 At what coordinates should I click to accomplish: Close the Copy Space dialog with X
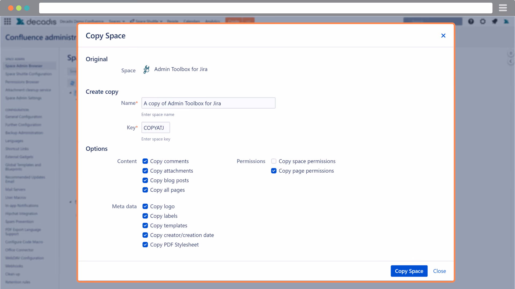443,36
